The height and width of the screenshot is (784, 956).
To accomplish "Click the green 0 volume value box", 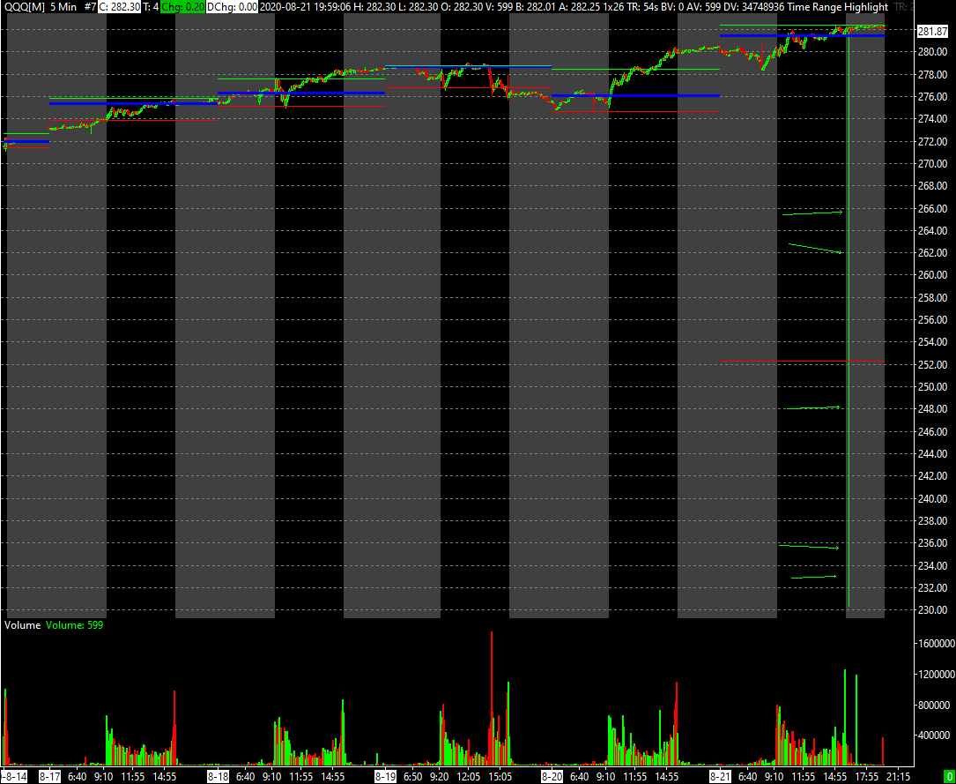I will point(948,777).
